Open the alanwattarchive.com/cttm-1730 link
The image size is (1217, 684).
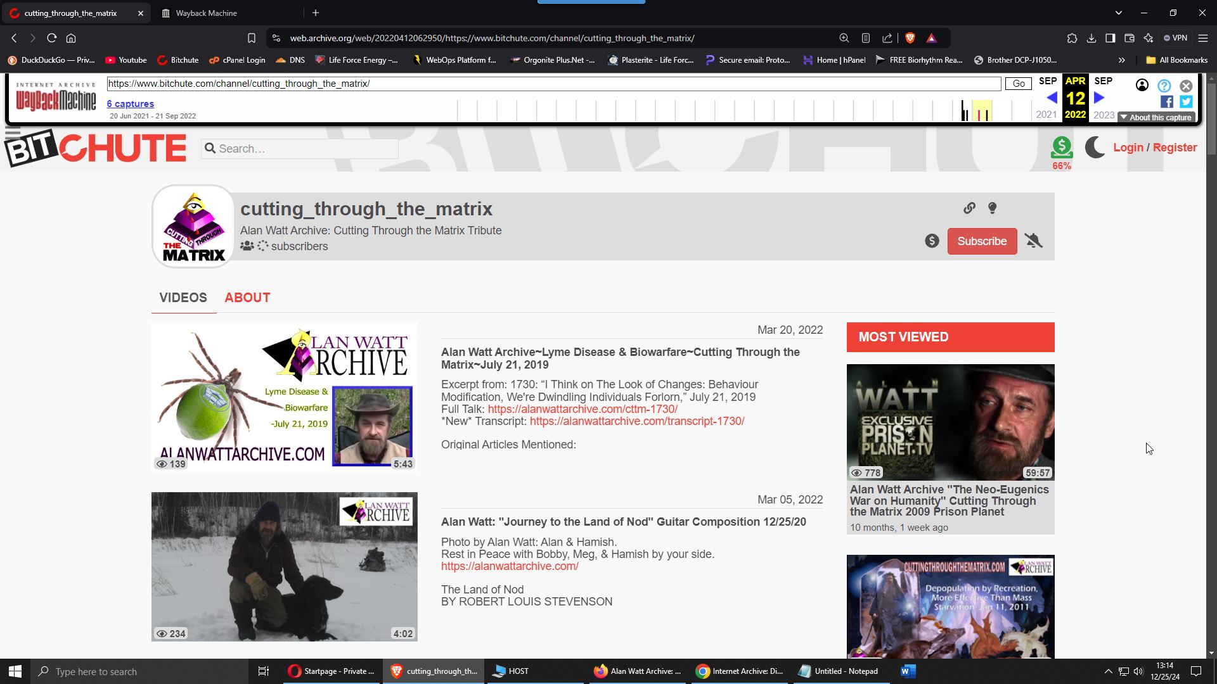click(x=583, y=409)
